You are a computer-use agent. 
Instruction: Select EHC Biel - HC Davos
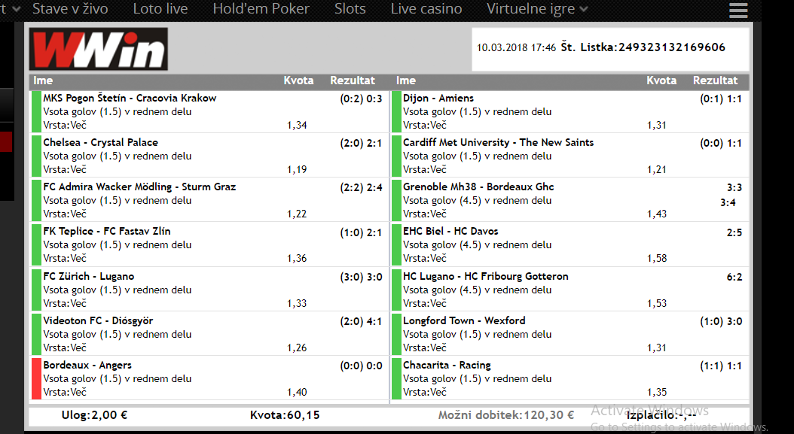point(450,231)
